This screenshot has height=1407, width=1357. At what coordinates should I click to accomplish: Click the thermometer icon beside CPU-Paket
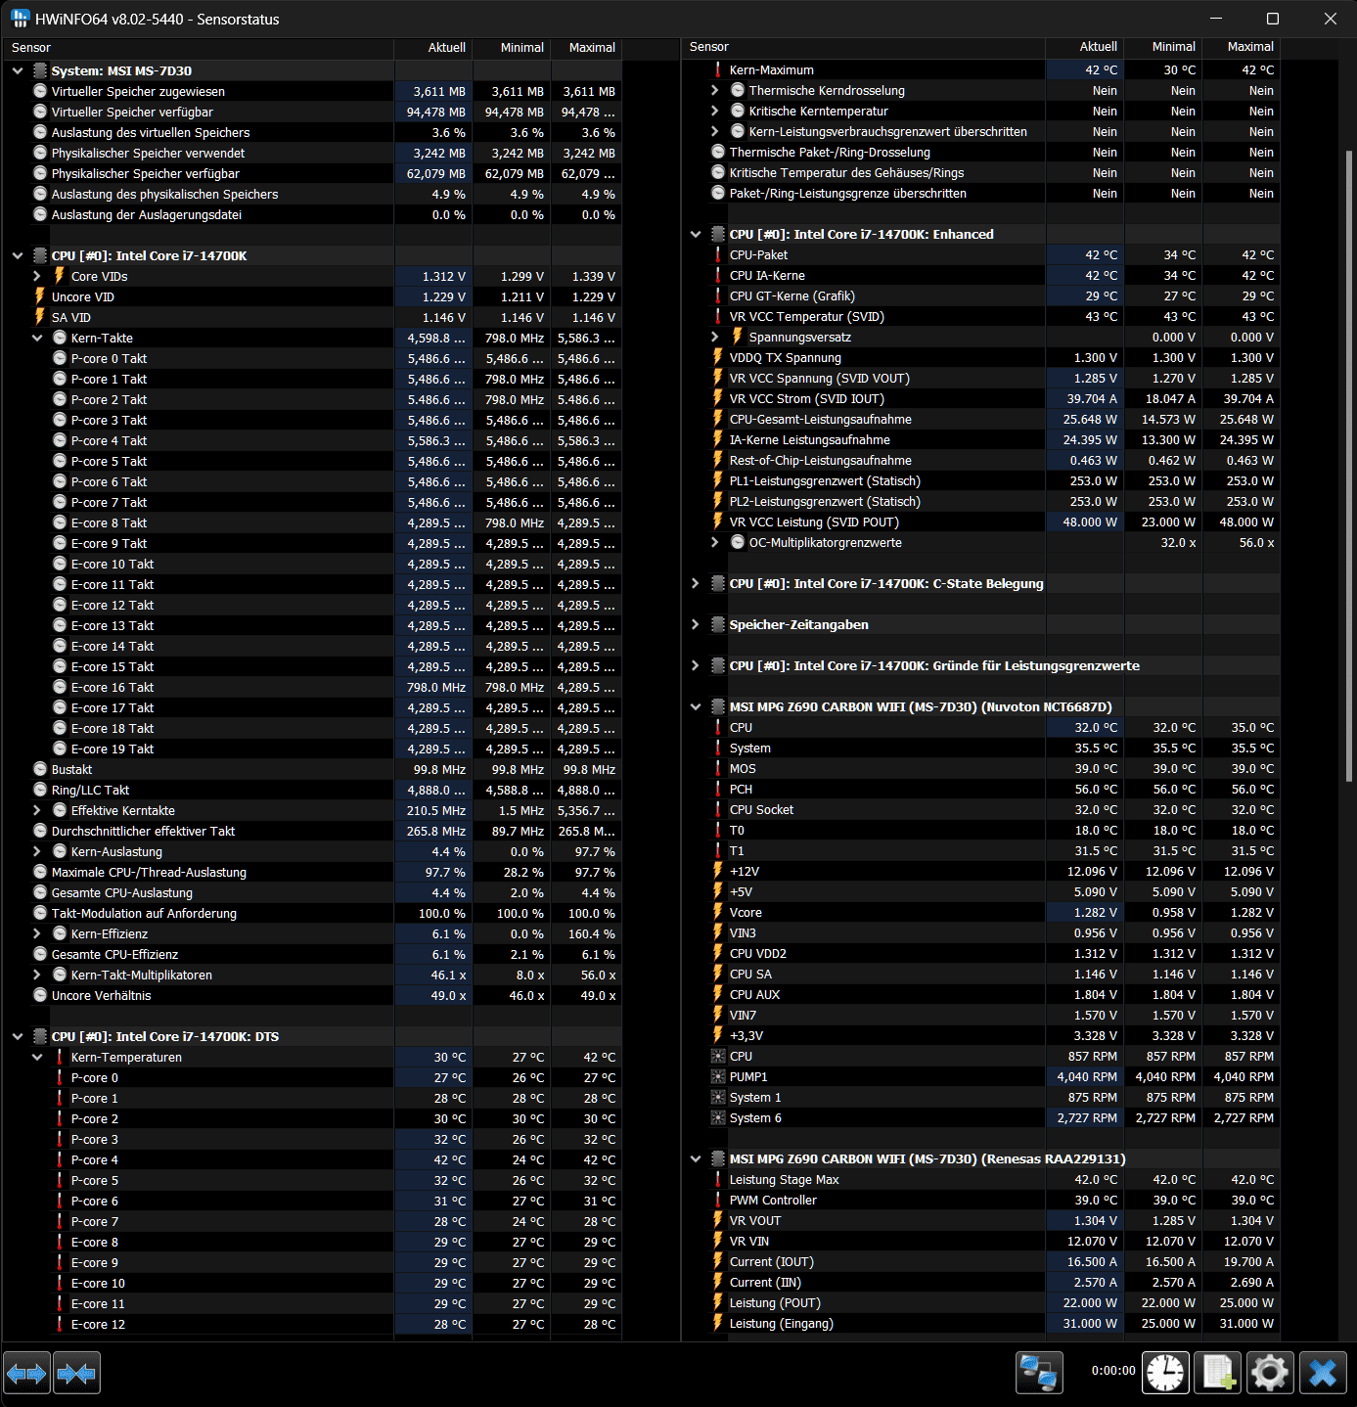718,254
